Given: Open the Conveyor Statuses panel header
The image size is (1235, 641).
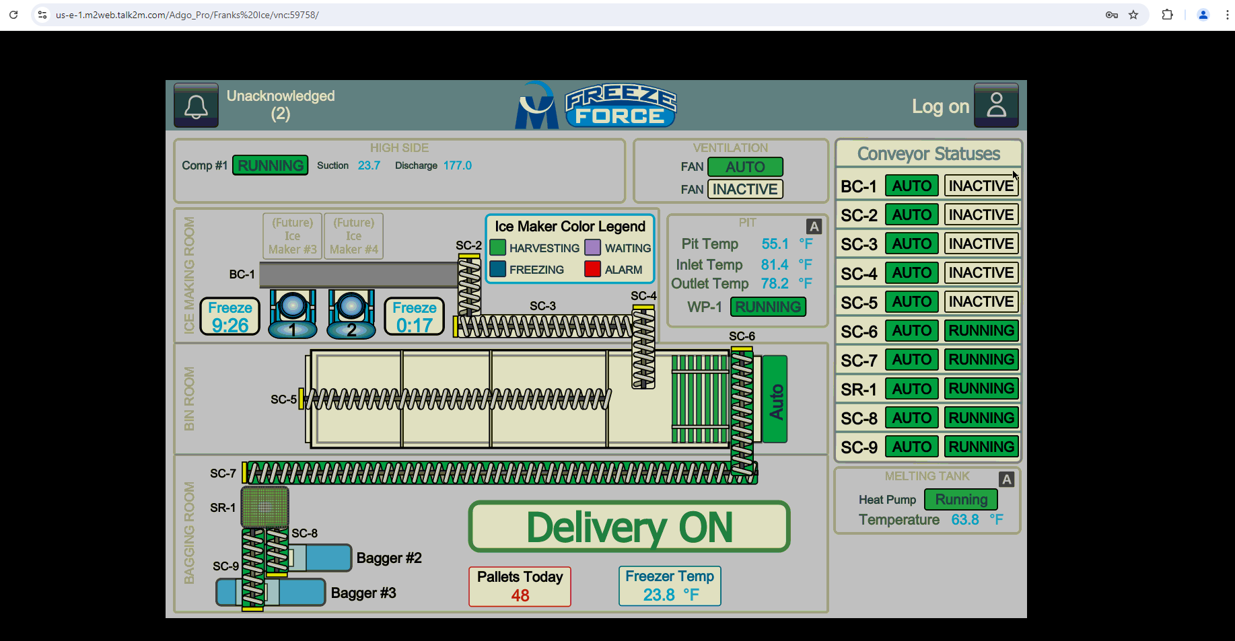Looking at the screenshot, I should pos(928,154).
